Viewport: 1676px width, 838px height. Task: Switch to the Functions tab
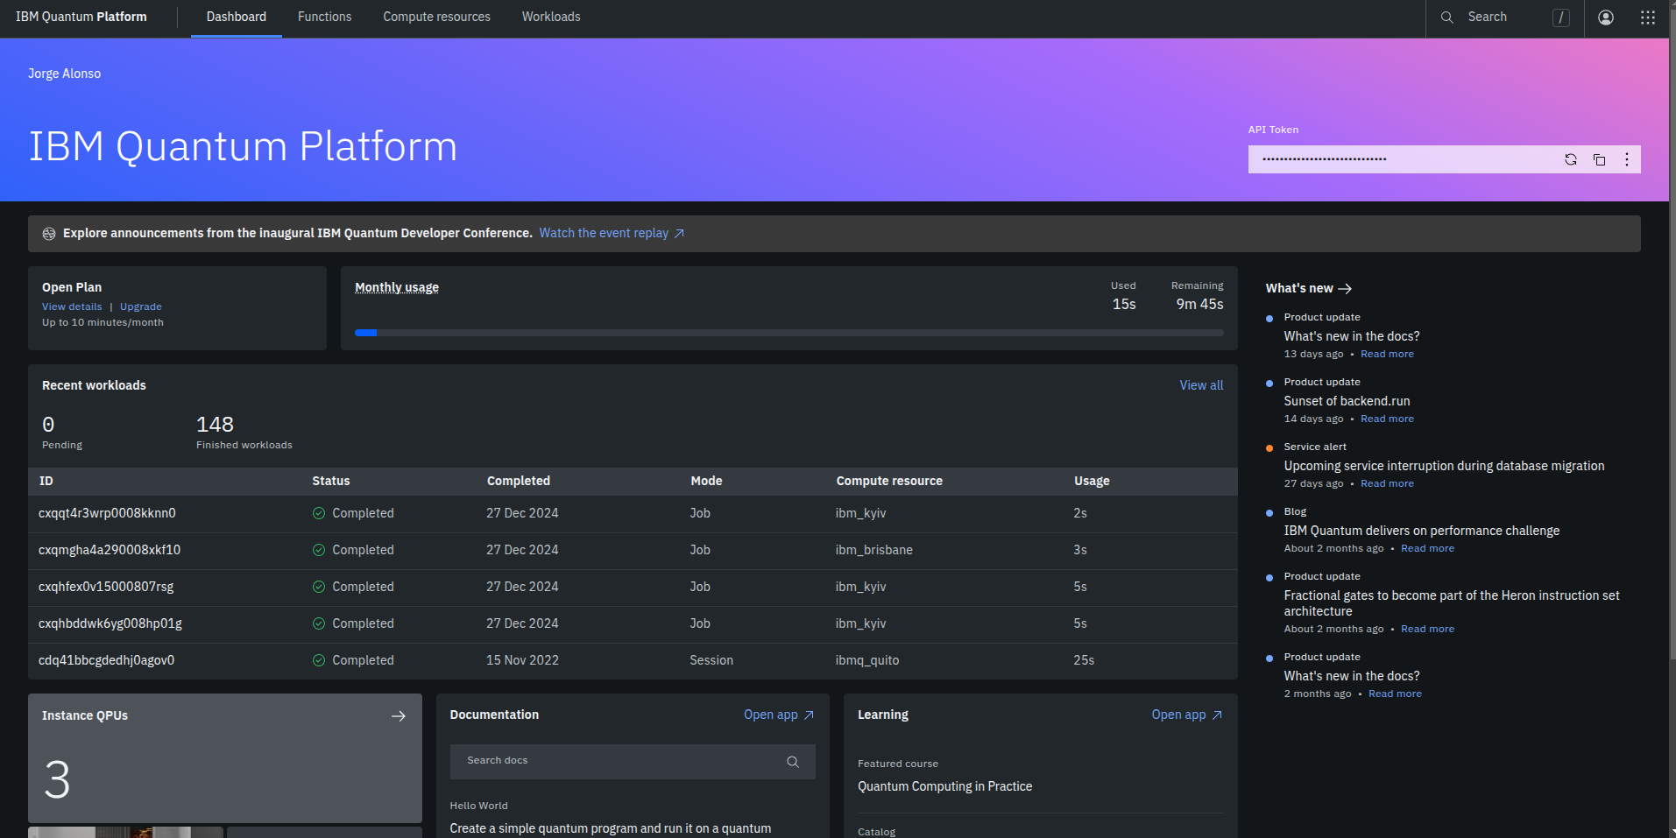324,18
